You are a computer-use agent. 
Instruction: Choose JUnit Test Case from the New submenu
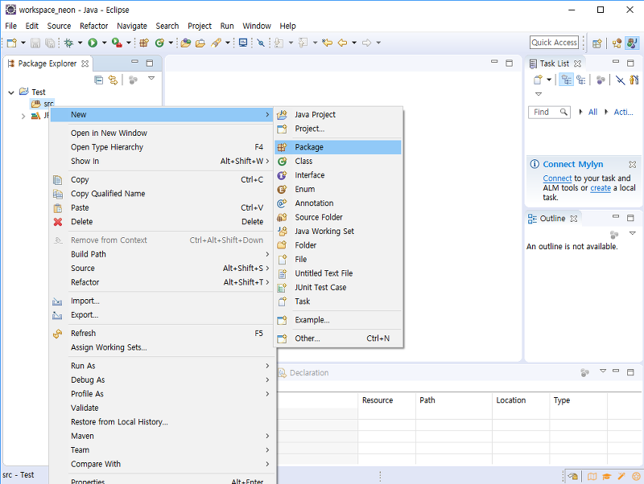point(338,288)
